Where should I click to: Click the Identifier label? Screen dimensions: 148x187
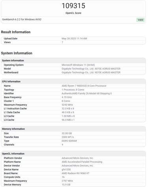(9, 93)
